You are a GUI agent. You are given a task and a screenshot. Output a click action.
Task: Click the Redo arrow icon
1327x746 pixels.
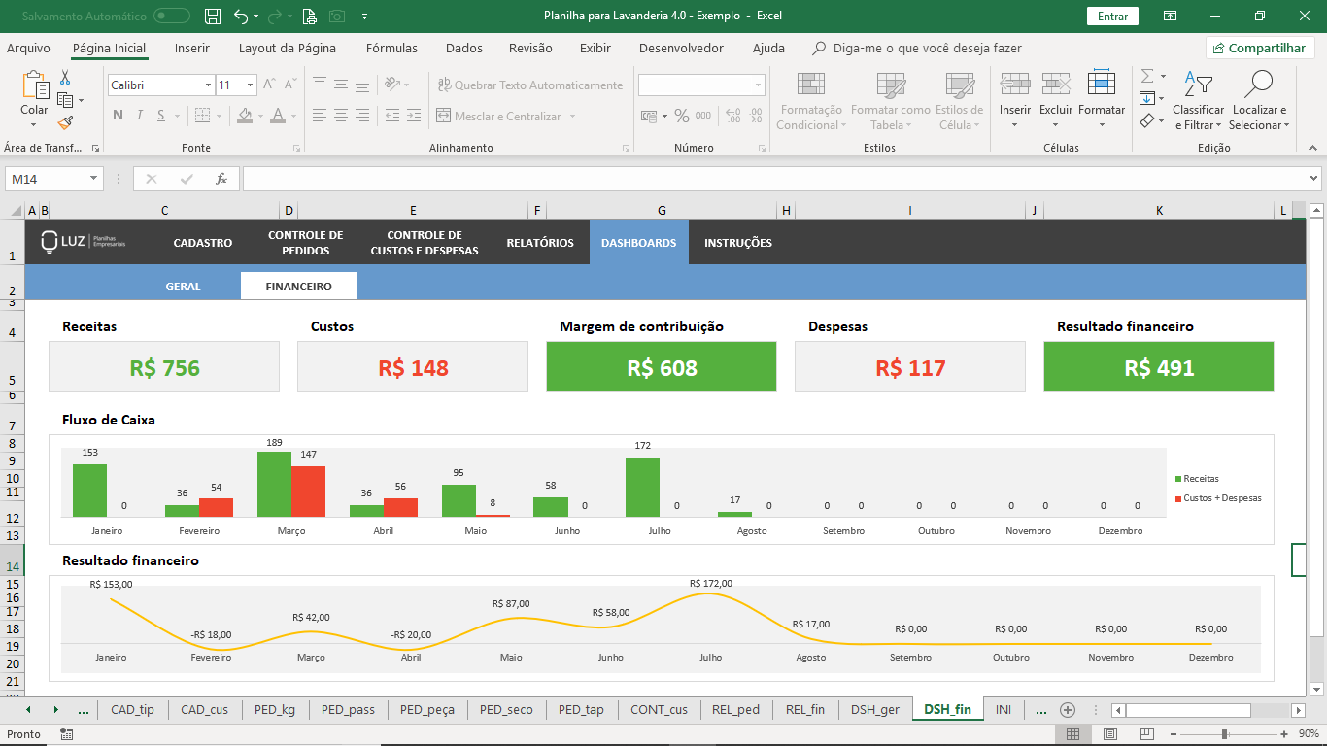click(275, 16)
